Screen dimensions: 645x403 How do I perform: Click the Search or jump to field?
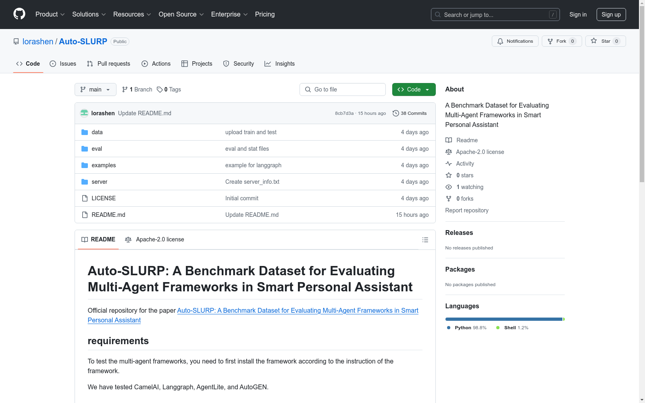(495, 15)
